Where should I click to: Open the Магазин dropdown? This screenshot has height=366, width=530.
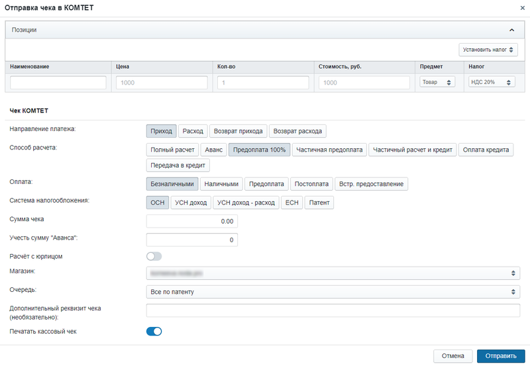(x=333, y=273)
